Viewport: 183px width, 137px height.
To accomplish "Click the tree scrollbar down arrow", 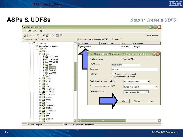I will (75, 120).
